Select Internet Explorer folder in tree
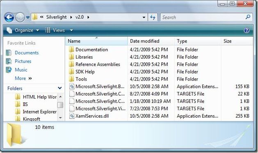This screenshot has height=153, width=258. pyautogui.click(x=40, y=112)
